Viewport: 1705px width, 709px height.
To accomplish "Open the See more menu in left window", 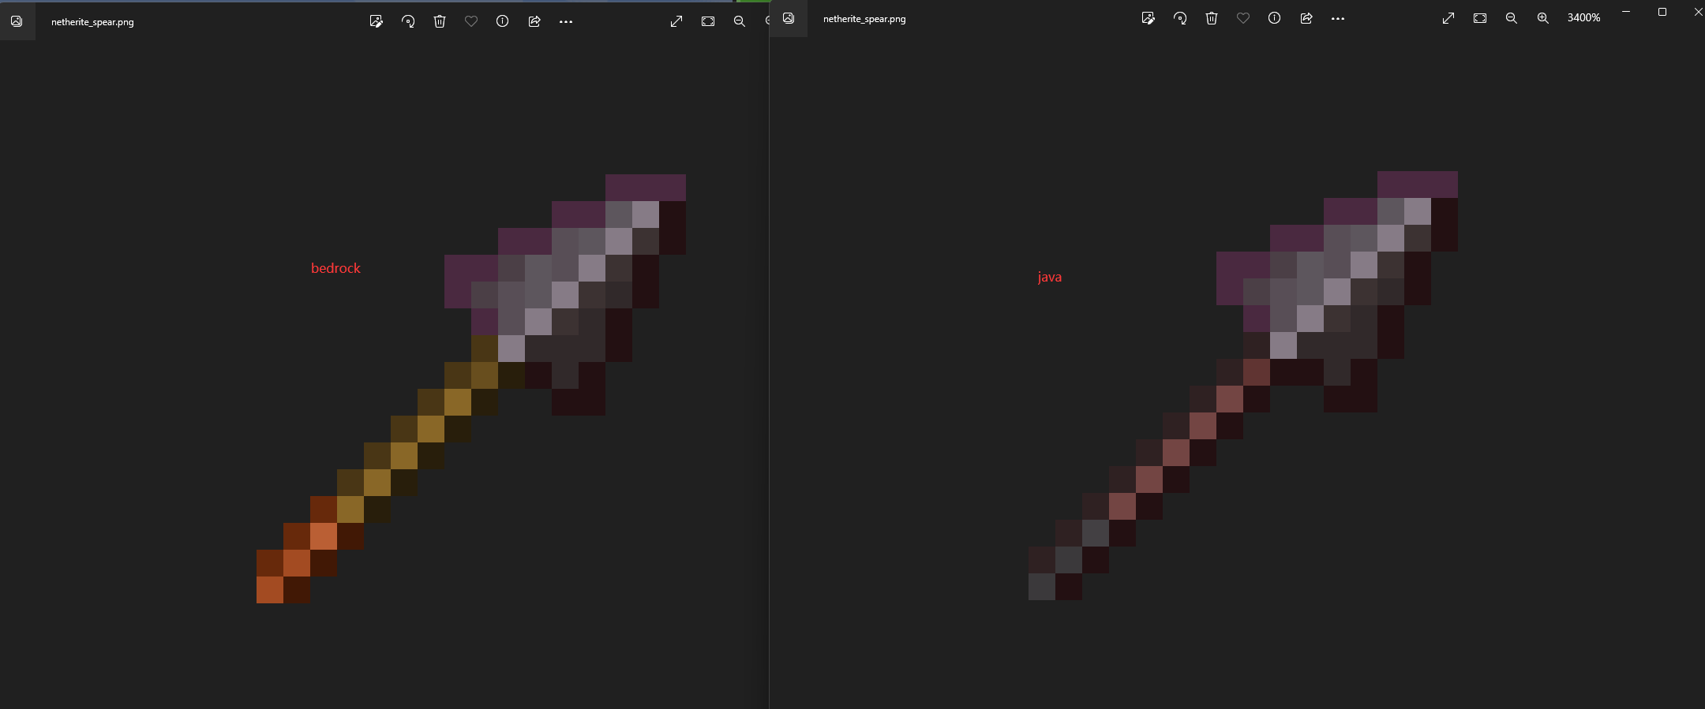I will [566, 21].
